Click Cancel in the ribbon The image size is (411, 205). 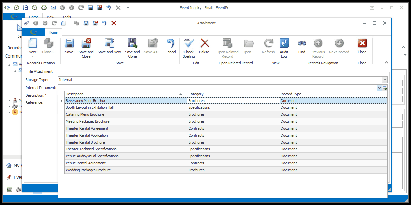pyautogui.click(x=170, y=46)
